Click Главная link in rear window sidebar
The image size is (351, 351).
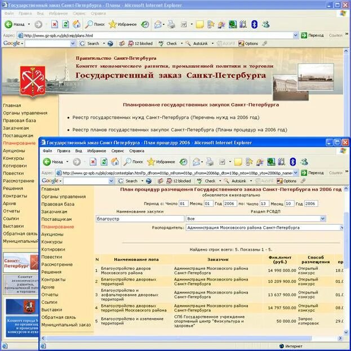[12, 105]
